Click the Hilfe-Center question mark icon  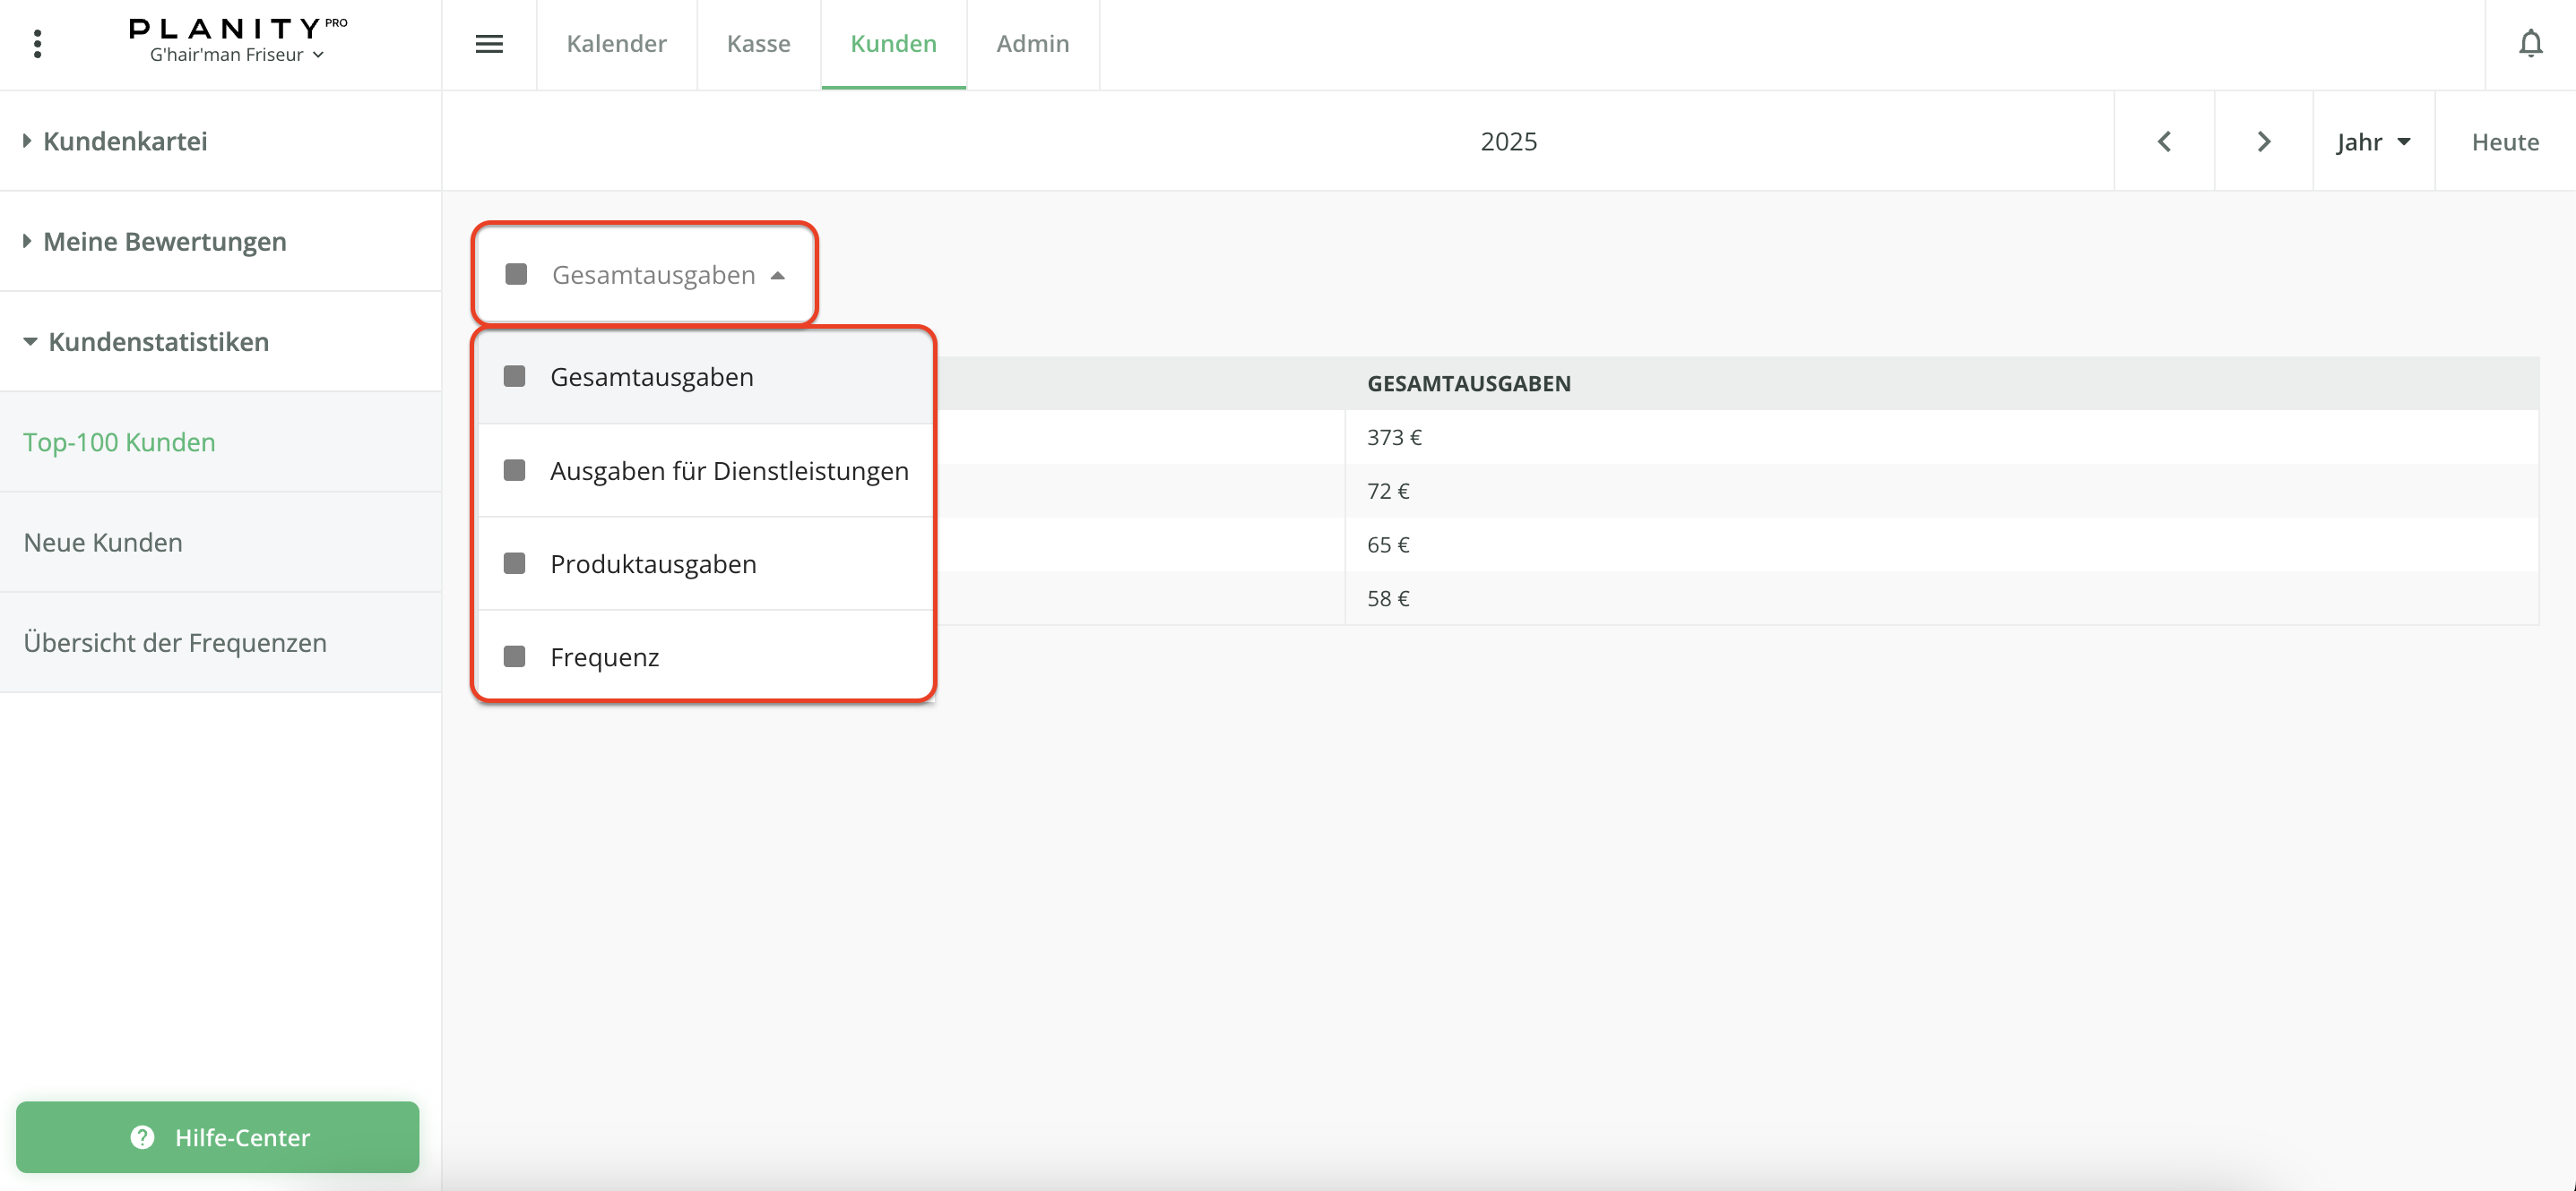click(x=143, y=1137)
